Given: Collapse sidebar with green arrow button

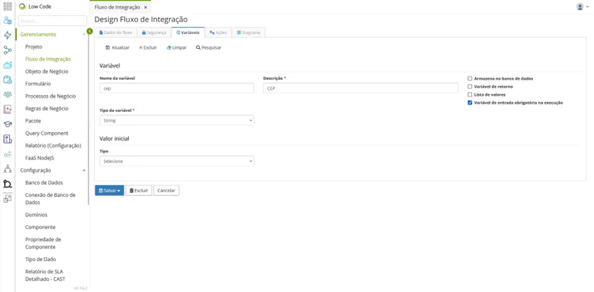Looking at the screenshot, I should tap(89, 31).
